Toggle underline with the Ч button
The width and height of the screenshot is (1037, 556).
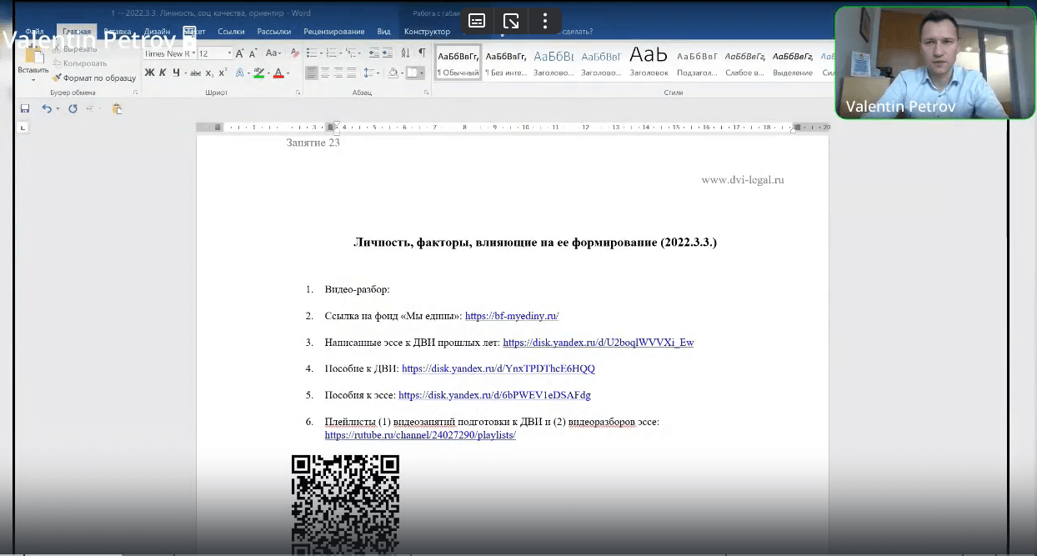click(176, 73)
